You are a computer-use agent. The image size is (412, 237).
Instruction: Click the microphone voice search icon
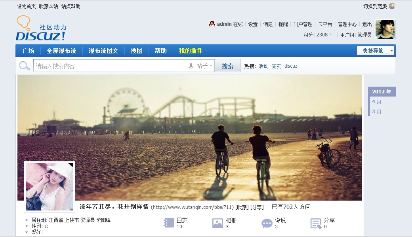click(191, 66)
